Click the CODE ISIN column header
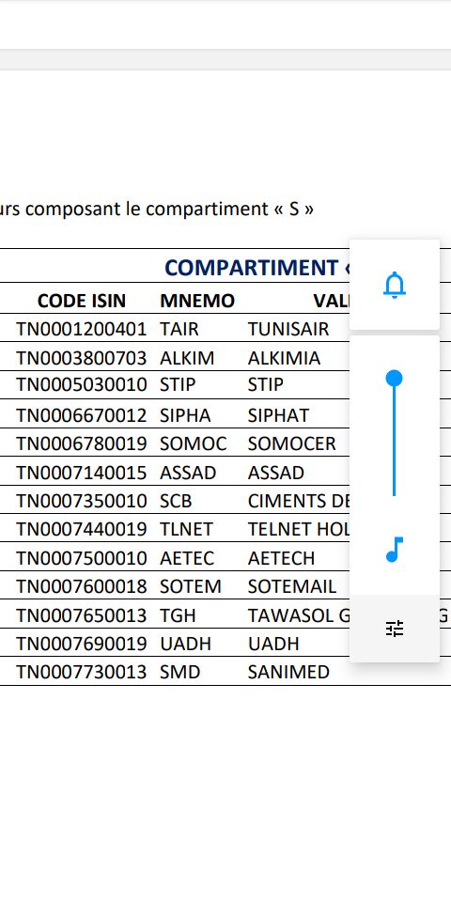 (81, 301)
